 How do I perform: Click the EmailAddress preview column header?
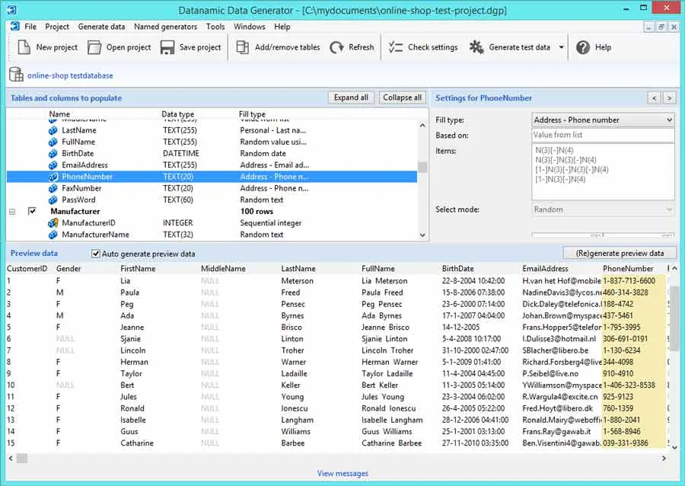(x=545, y=269)
